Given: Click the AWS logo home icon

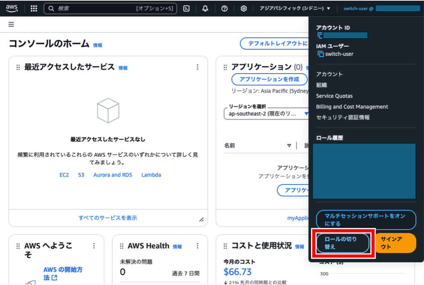Looking at the screenshot, I should click(x=12, y=8).
